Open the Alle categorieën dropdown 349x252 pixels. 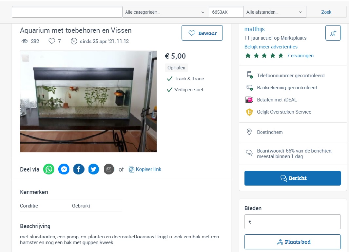[x=165, y=12]
